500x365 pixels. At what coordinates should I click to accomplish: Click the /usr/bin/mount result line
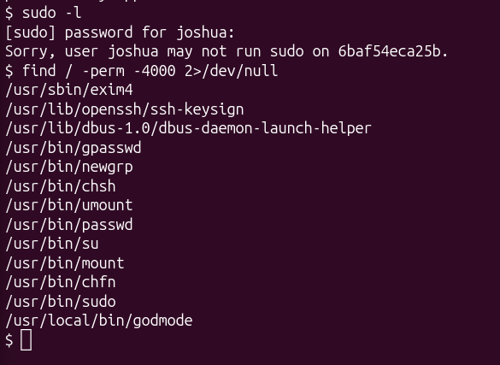pyautogui.click(x=65, y=263)
